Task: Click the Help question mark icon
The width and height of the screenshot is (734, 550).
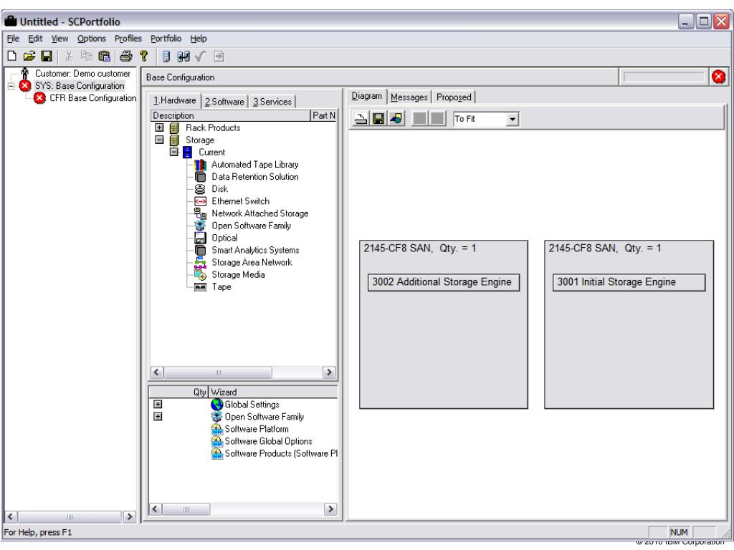Action: pyautogui.click(x=143, y=57)
